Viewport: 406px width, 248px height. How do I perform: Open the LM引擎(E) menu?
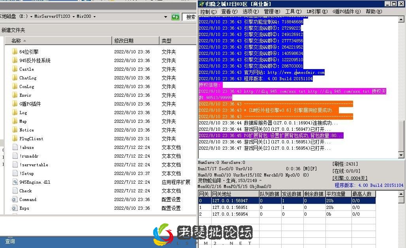pos(317,11)
